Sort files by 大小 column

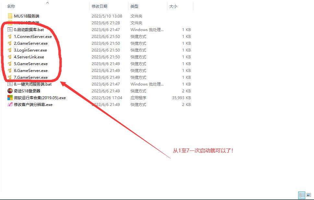[x=173, y=6]
